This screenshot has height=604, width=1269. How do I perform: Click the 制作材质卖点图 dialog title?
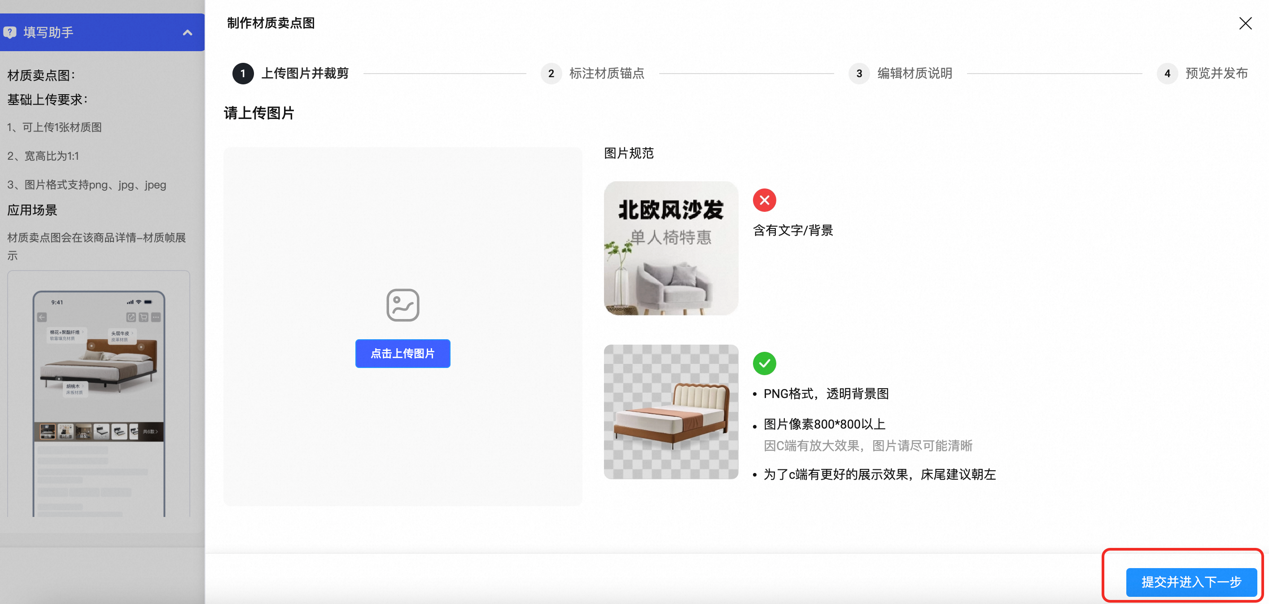(271, 23)
